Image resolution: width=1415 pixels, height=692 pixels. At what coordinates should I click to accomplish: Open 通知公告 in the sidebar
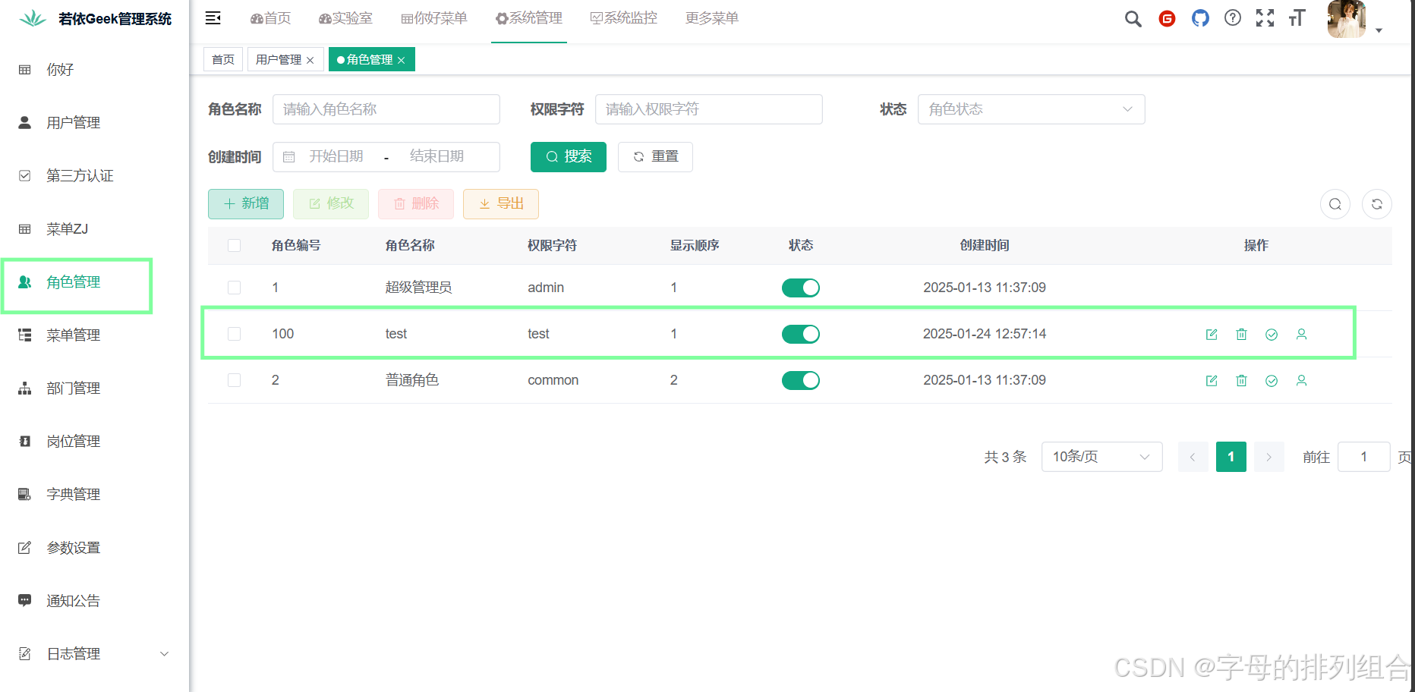click(x=94, y=601)
